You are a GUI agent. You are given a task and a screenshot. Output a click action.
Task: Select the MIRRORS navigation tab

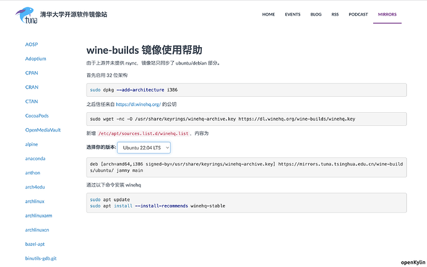pos(387,14)
